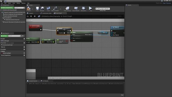Open the debug object filter dropdown
Image resolution: width=172 pixels, height=97 pixels.
pyautogui.click(x=103, y=9)
